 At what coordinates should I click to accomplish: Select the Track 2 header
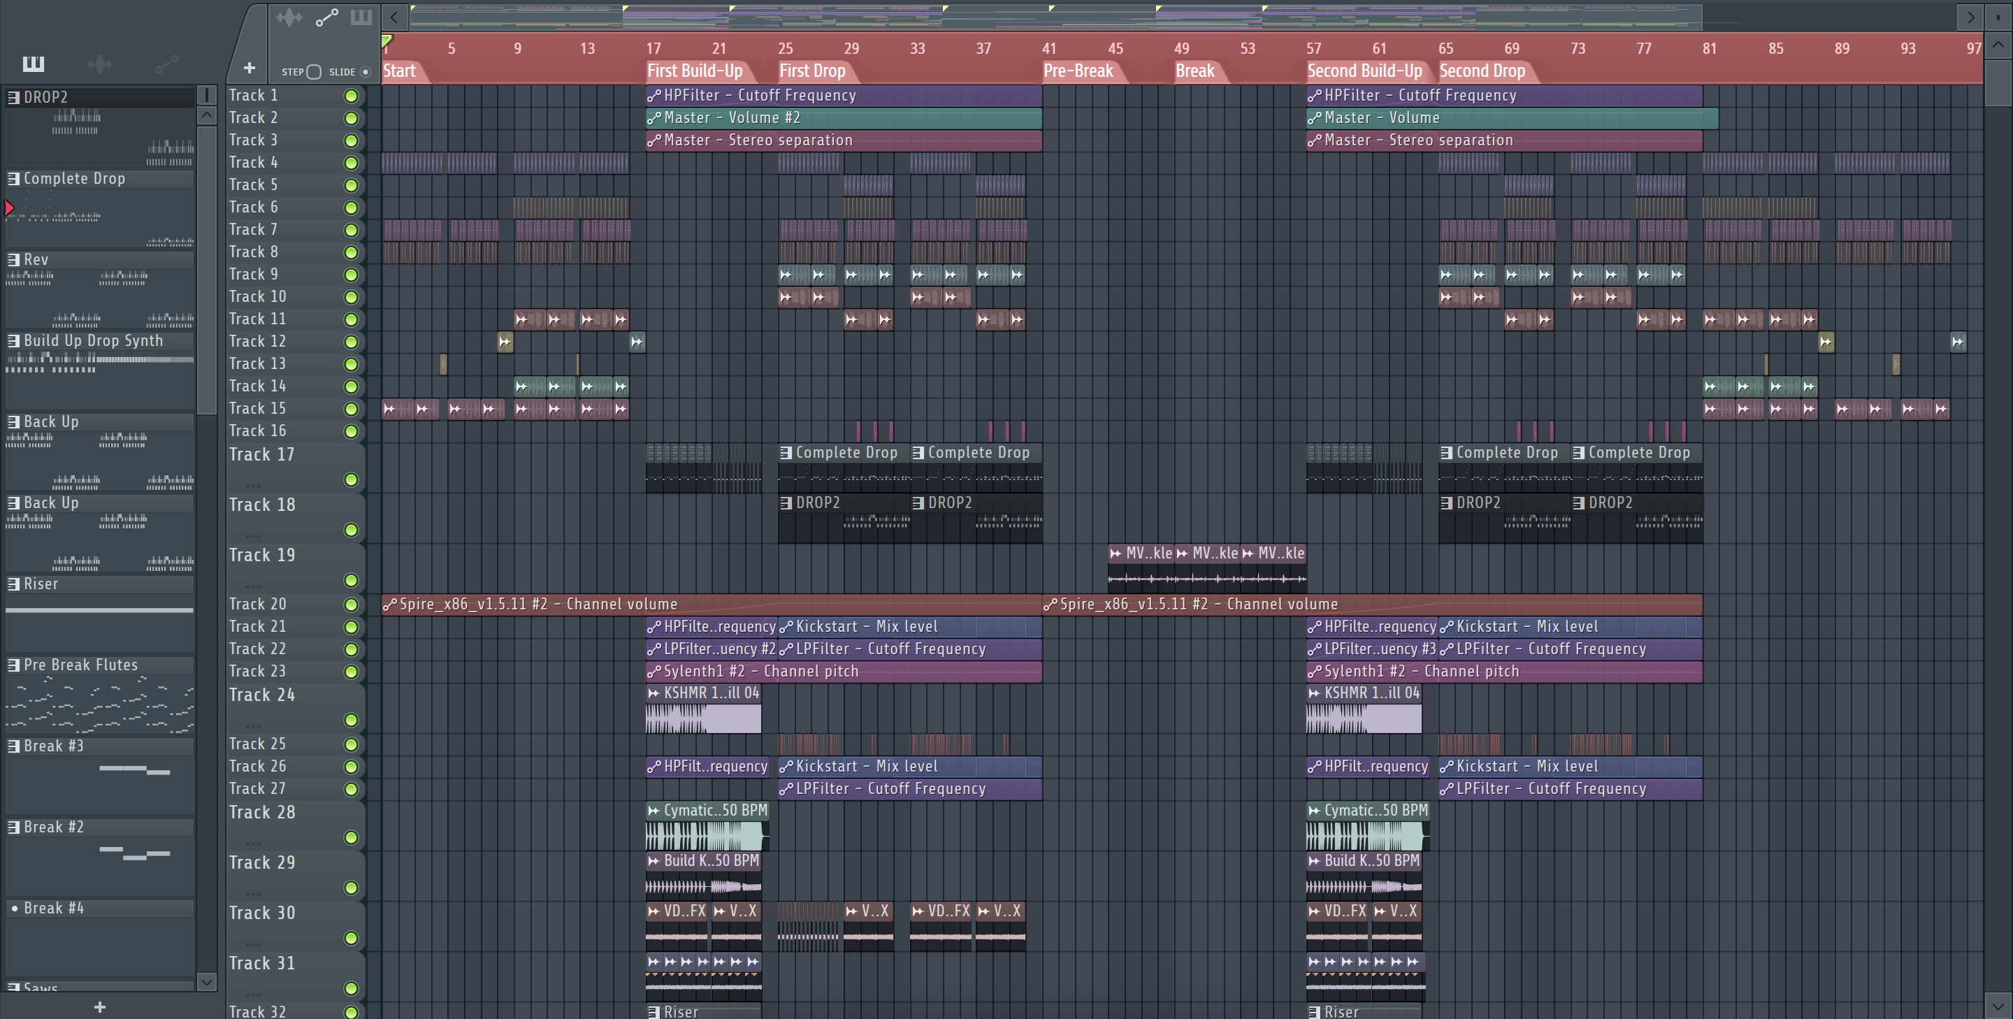tap(296, 118)
